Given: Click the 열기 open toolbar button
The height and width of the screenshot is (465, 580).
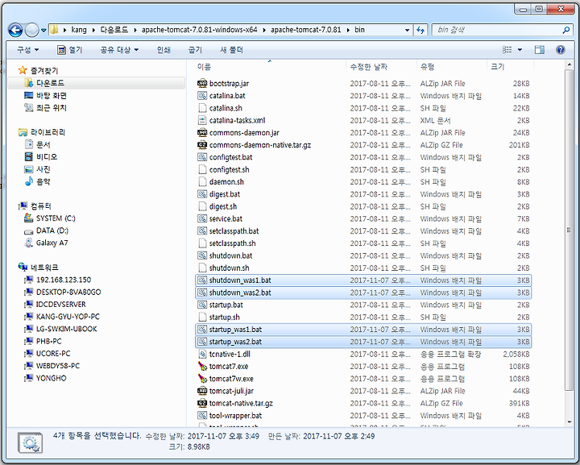Looking at the screenshot, I should tap(69, 50).
